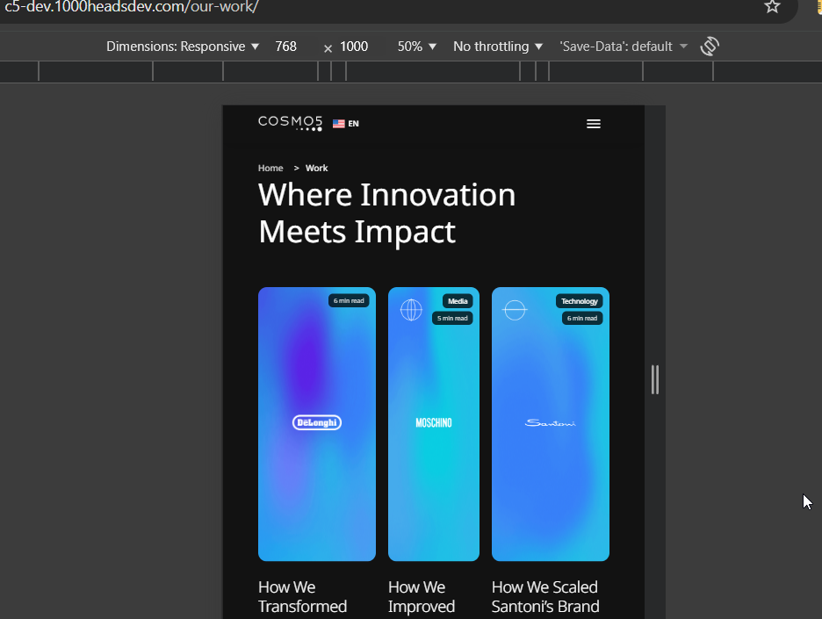The height and width of the screenshot is (619, 822).
Task: Click 6 min read badge on Santoni card
Action: pyautogui.click(x=582, y=318)
